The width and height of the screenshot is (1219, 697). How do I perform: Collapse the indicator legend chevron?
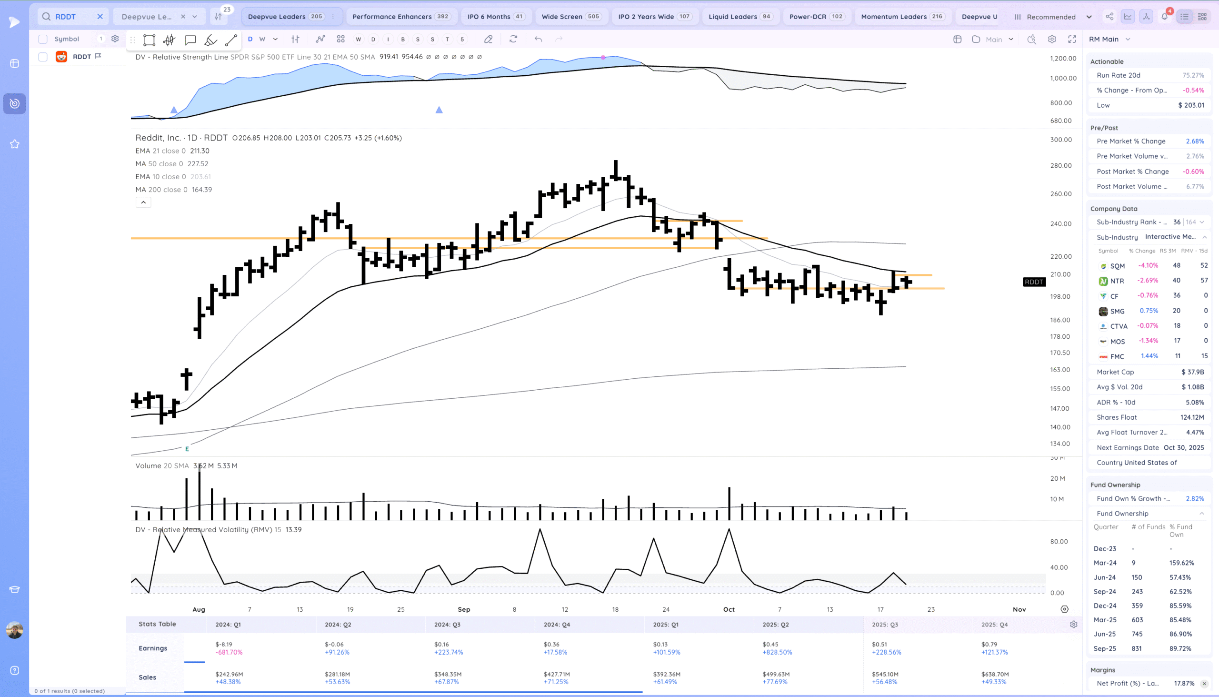point(143,202)
